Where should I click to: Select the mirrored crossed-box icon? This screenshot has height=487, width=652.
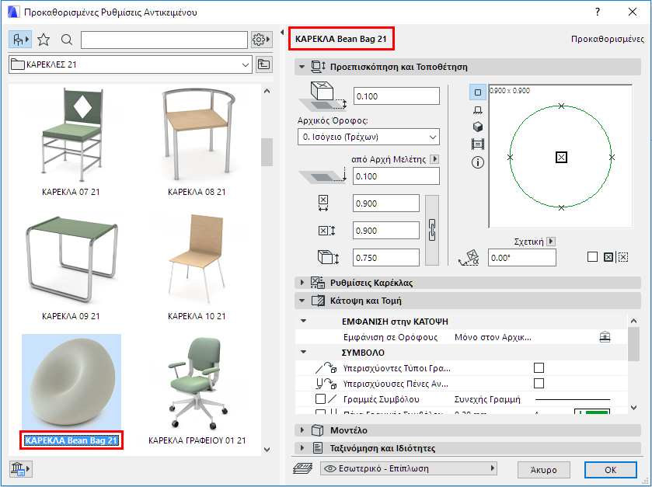[608, 257]
